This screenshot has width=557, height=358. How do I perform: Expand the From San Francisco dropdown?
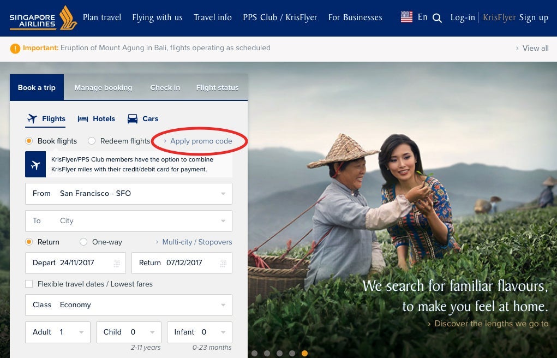click(x=223, y=194)
